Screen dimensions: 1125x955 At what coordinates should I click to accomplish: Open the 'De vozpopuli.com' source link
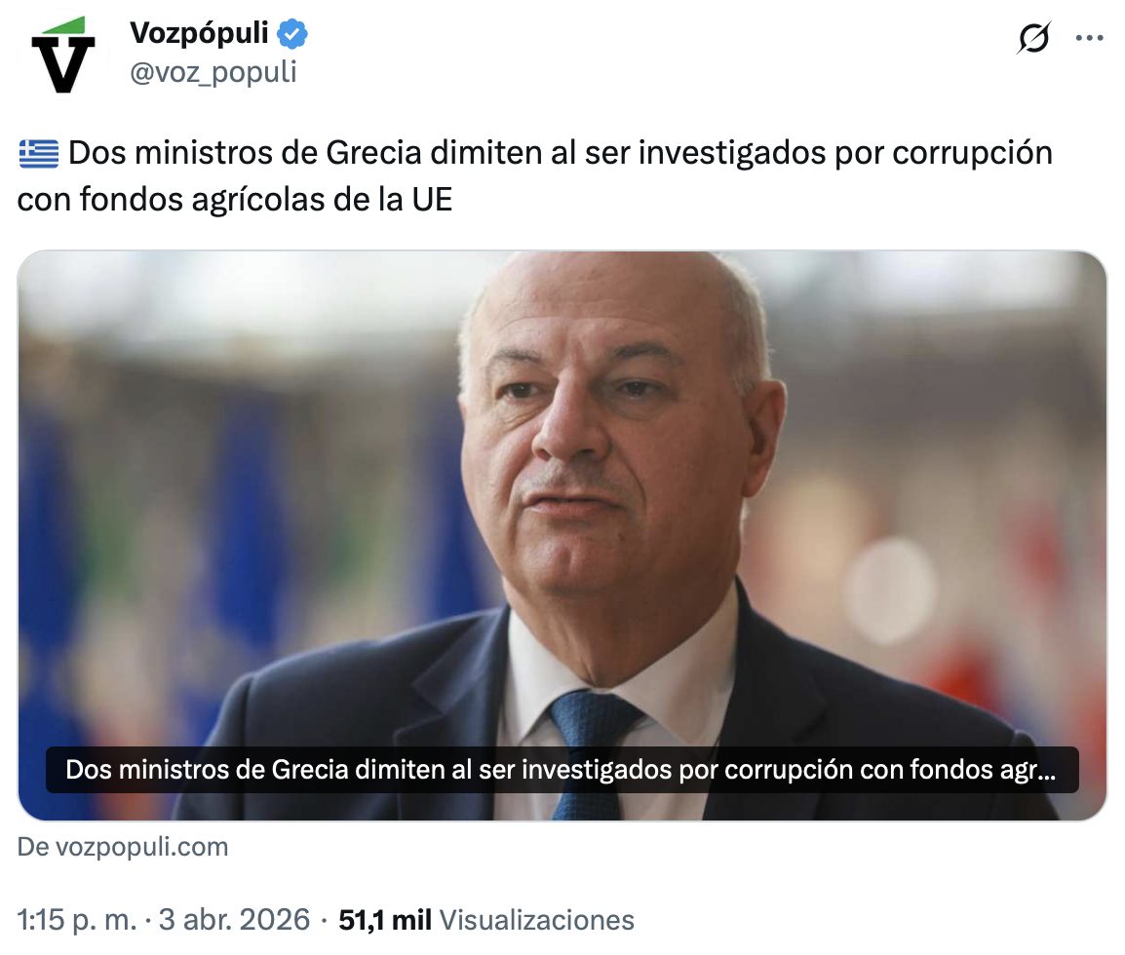point(123,847)
